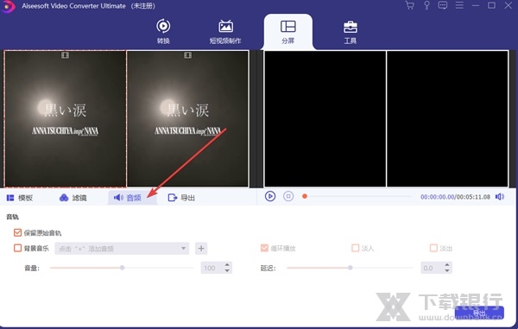Toggle 保留原始音轨 checkbox
The width and height of the screenshot is (518, 329).
17,232
